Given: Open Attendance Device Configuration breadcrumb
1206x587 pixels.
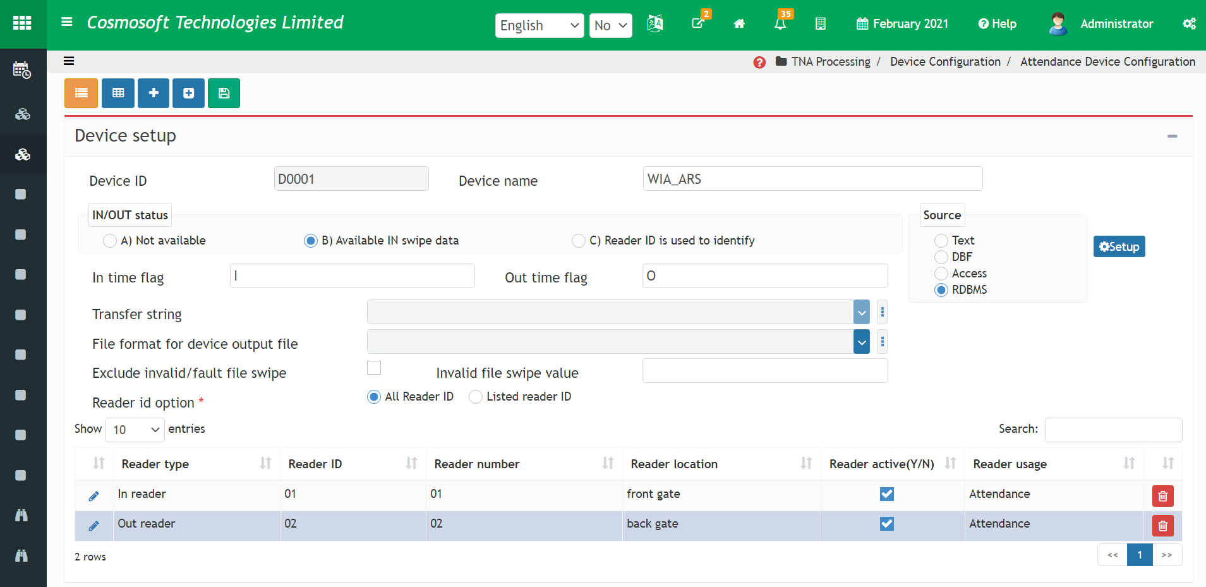Looking at the screenshot, I should [x=1107, y=62].
